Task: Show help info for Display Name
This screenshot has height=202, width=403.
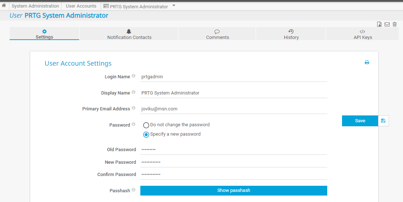Action: tap(133, 92)
